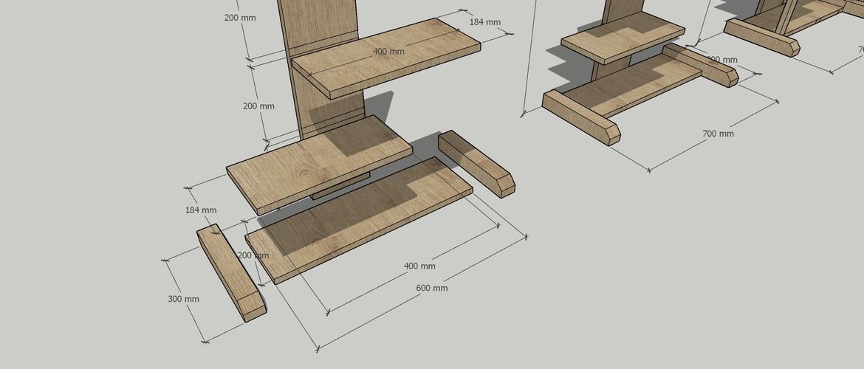Click the 600 mm dimension label
Viewport: 864px width, 369px height.
(x=432, y=288)
